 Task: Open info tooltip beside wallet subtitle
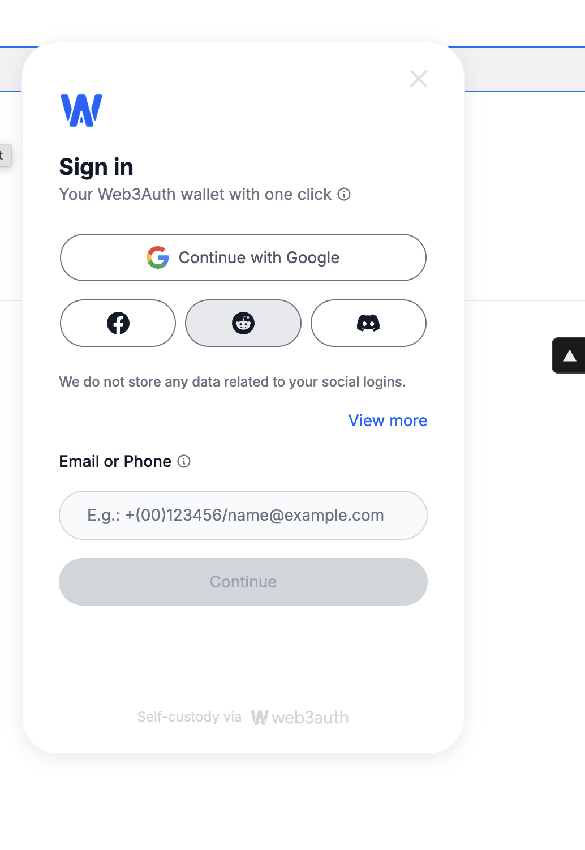pos(344,194)
